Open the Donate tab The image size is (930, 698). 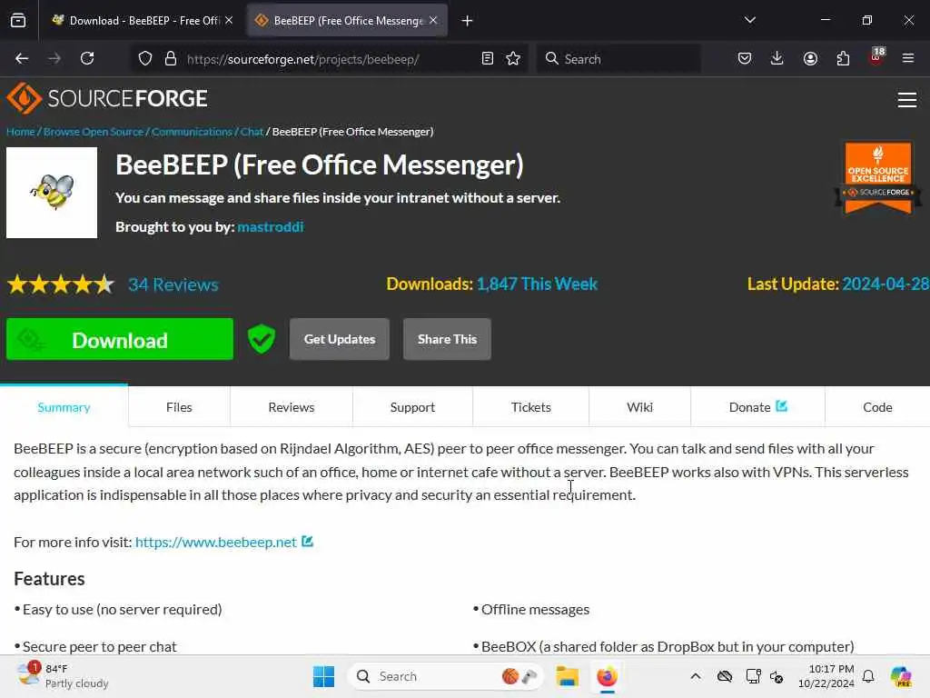point(757,407)
